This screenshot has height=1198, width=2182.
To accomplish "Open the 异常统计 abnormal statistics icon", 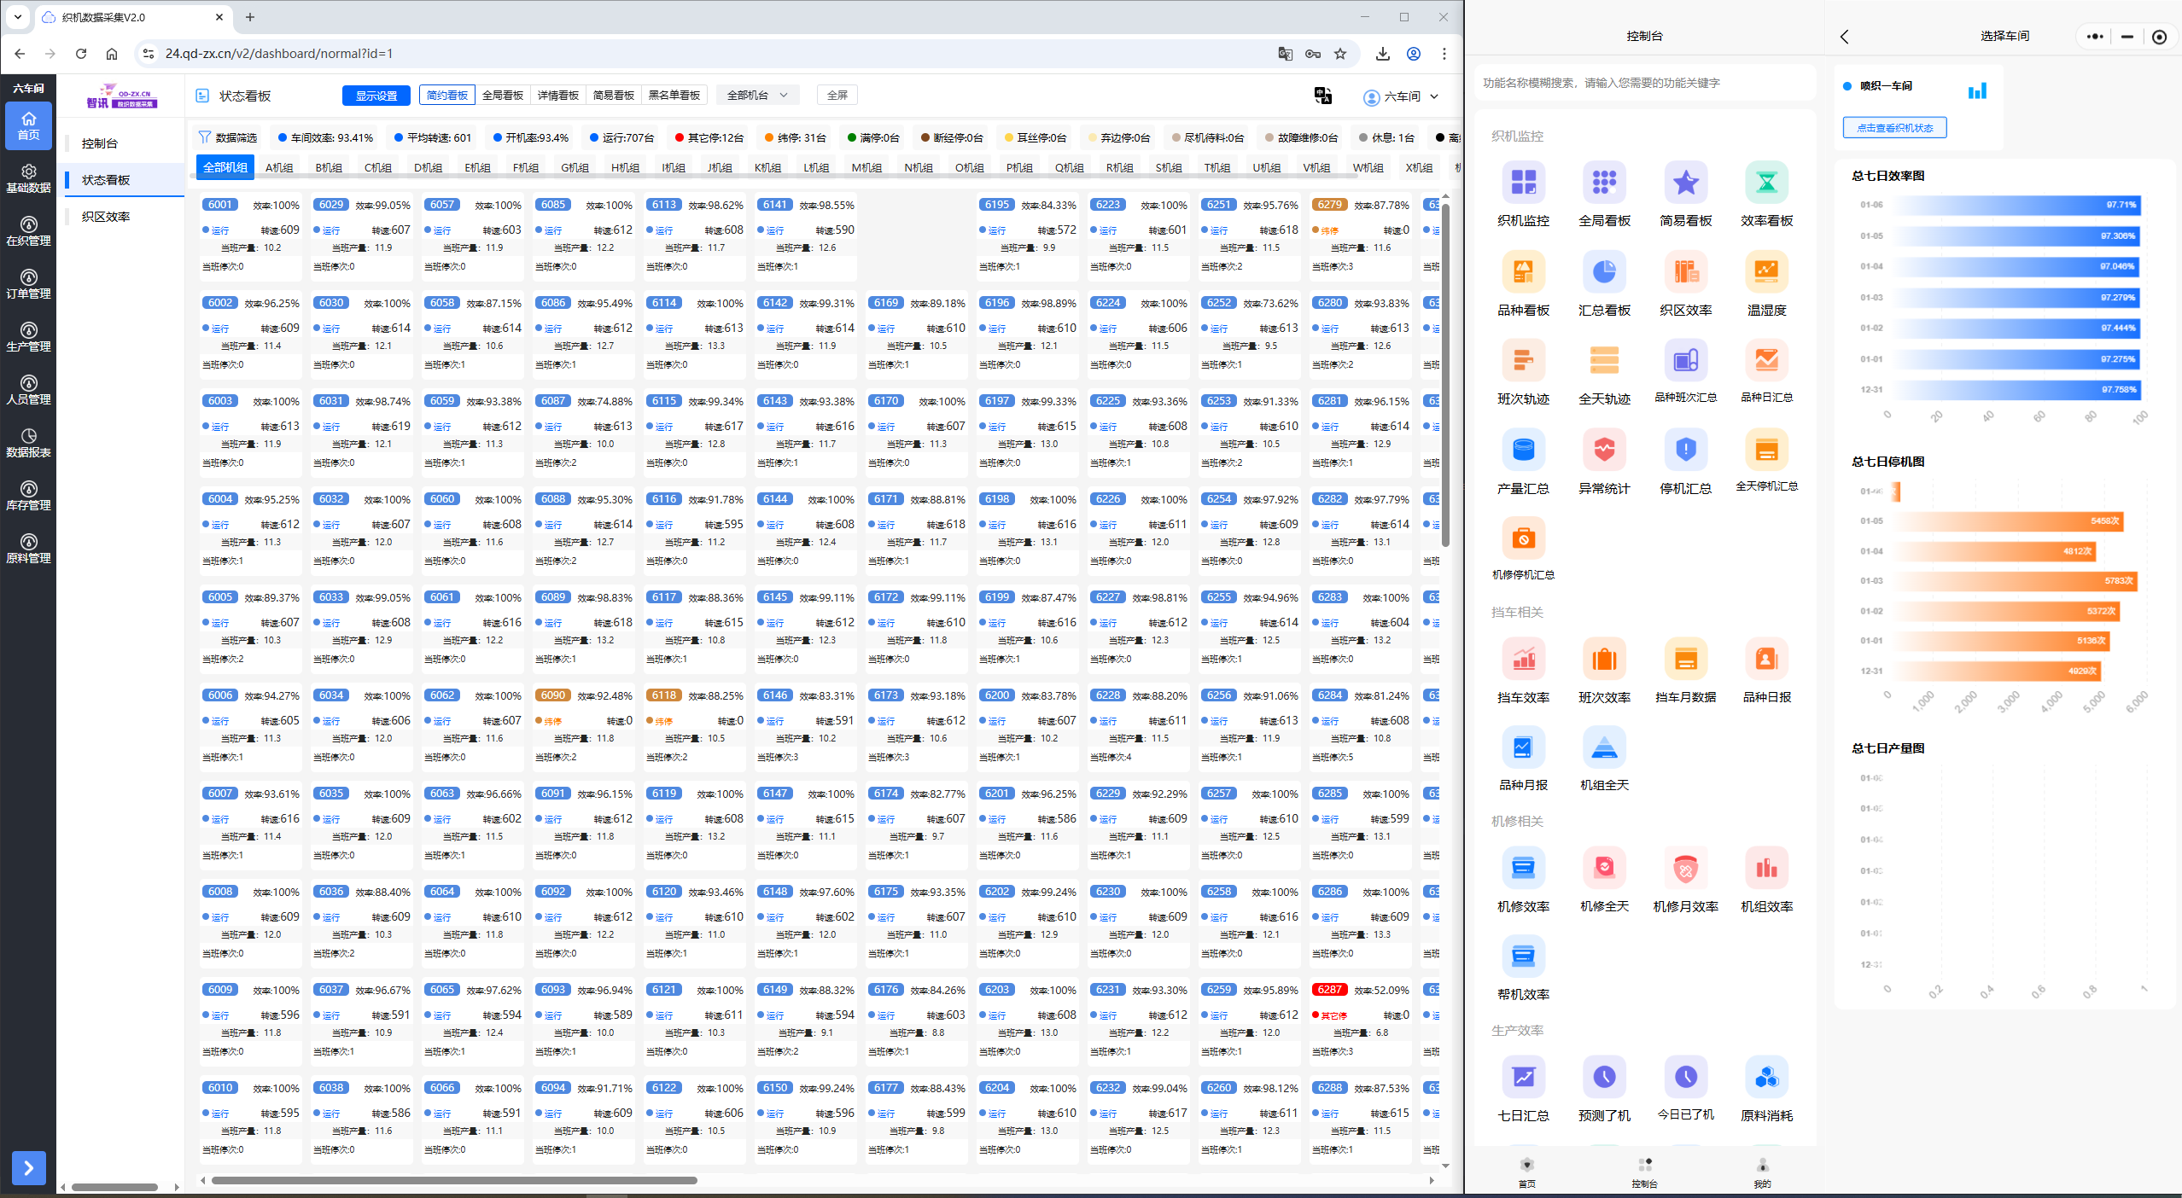I will tap(1604, 451).
